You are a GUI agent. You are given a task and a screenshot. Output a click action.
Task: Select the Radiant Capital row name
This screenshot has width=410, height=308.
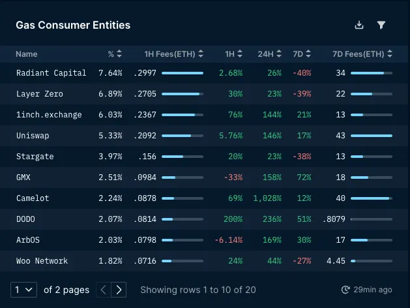coord(51,72)
